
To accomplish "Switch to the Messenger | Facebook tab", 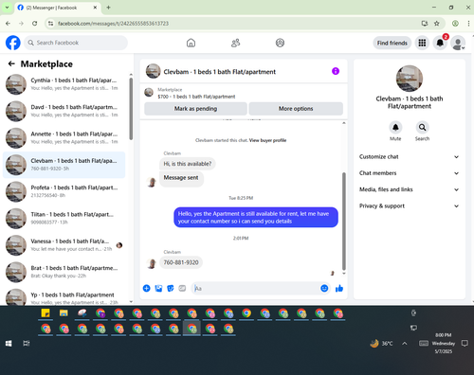I will [x=57, y=8].
